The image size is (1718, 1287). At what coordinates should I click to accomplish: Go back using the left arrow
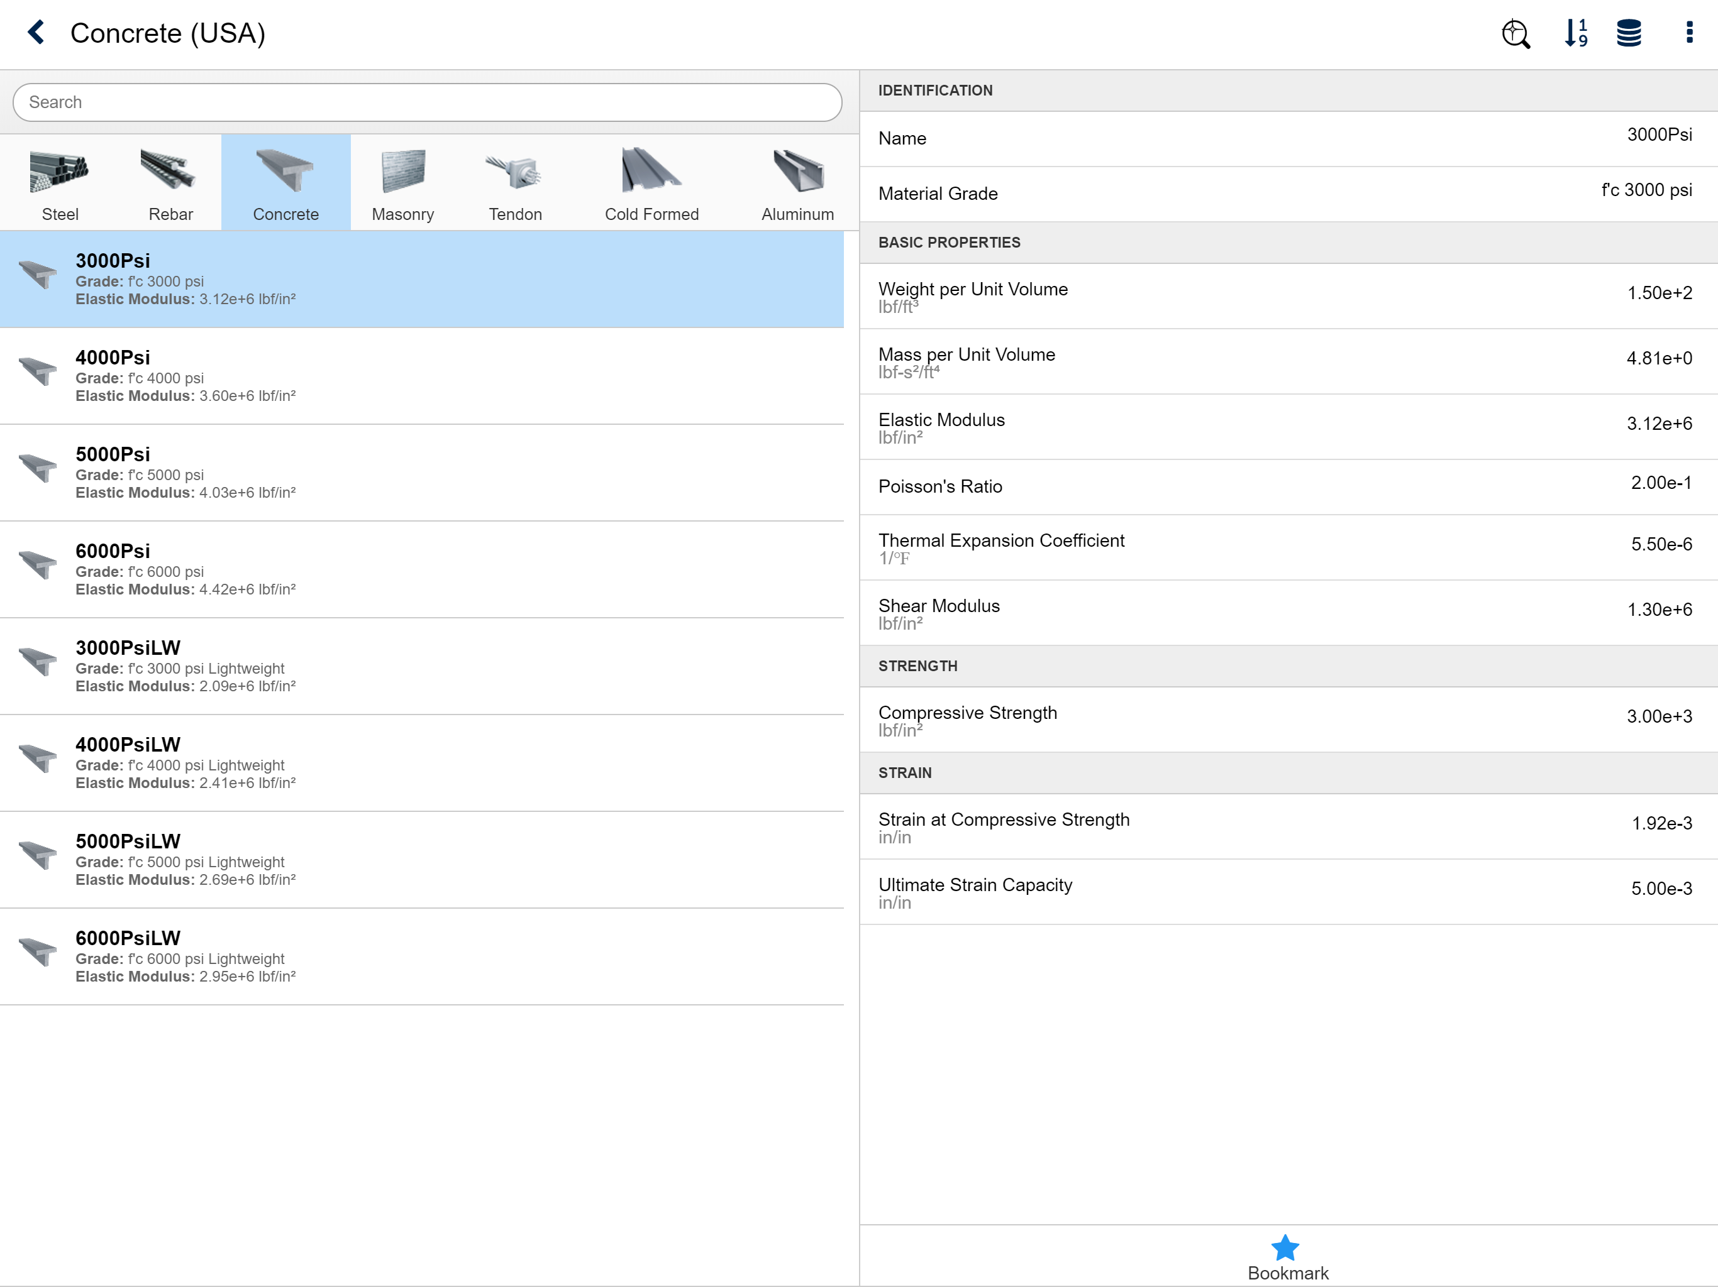(36, 33)
